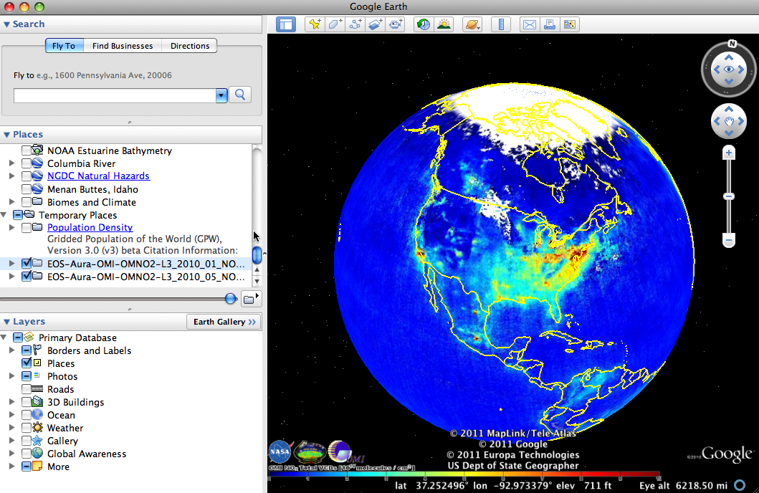The image size is (759, 493).
Task: Select the Add Path tool
Action: [355, 24]
